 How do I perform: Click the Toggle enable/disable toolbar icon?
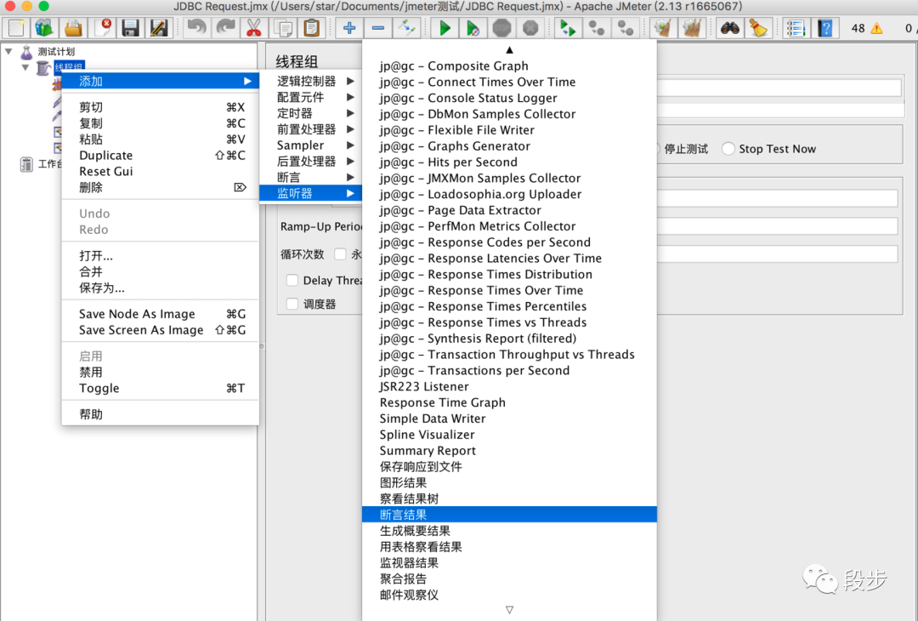click(x=407, y=27)
